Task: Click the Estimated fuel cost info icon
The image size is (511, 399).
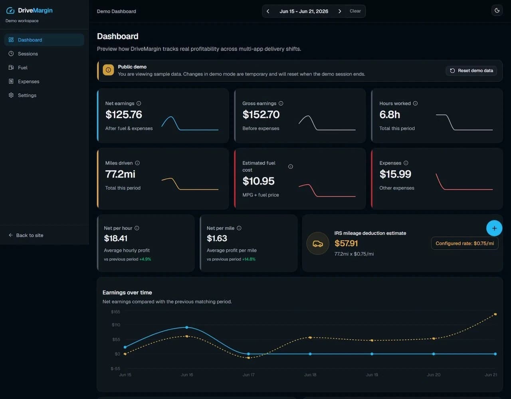Action: click(291, 167)
